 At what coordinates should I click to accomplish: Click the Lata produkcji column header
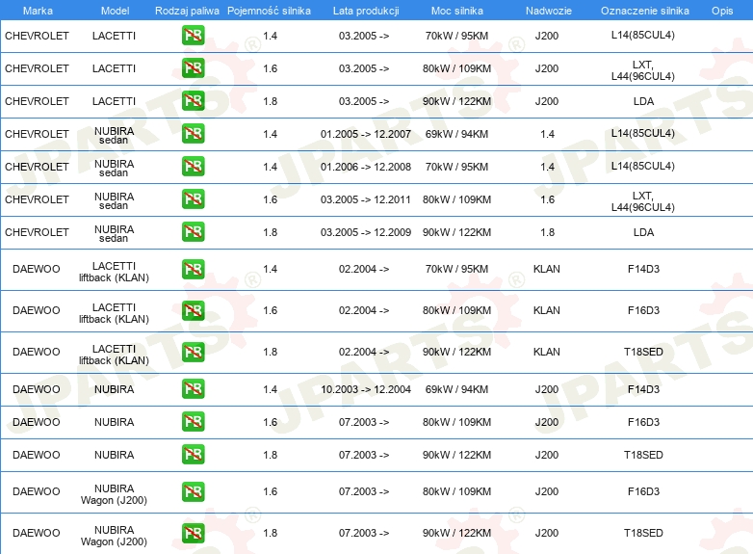point(366,11)
